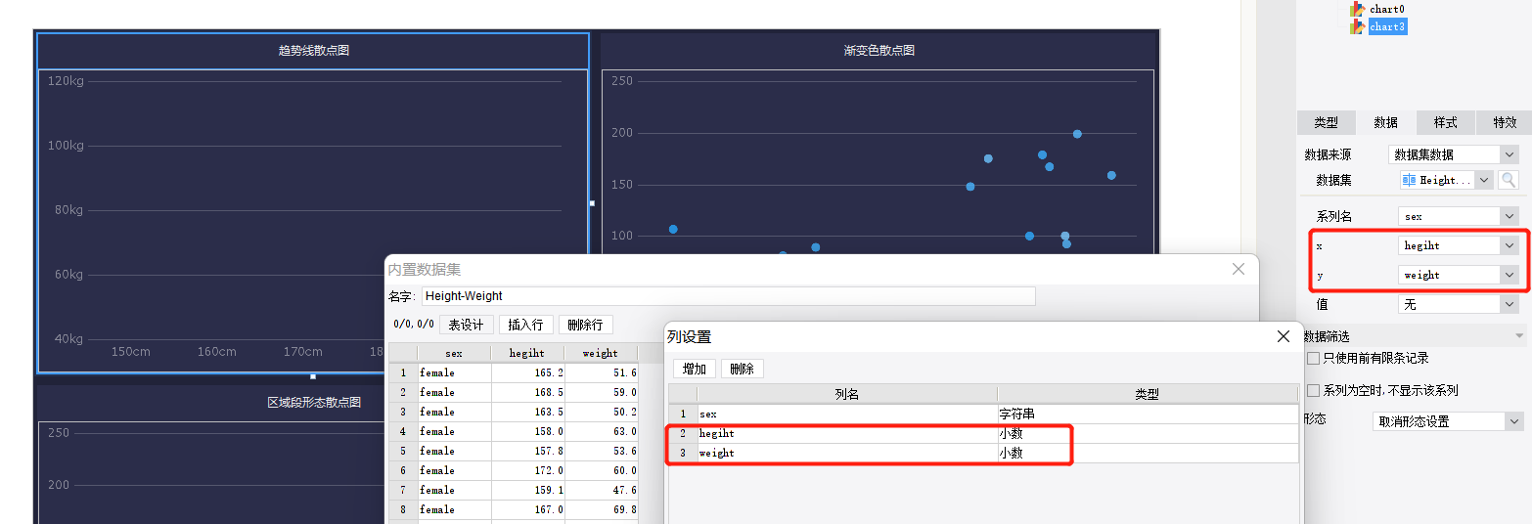Image resolution: width=1532 pixels, height=524 pixels.
Task: Click the 51.6 weight cell
Action: 602,372
